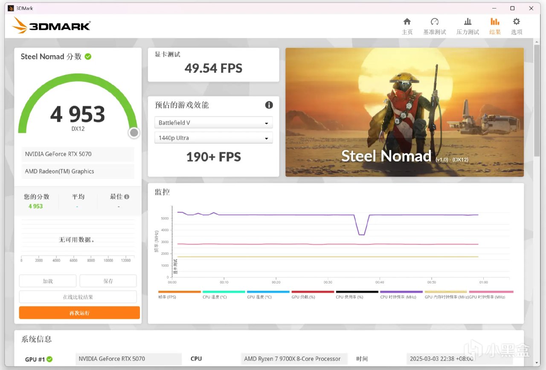Click the "显卡测试" label above the FPS
Screen dimensions: 546x370
[x=168, y=54]
